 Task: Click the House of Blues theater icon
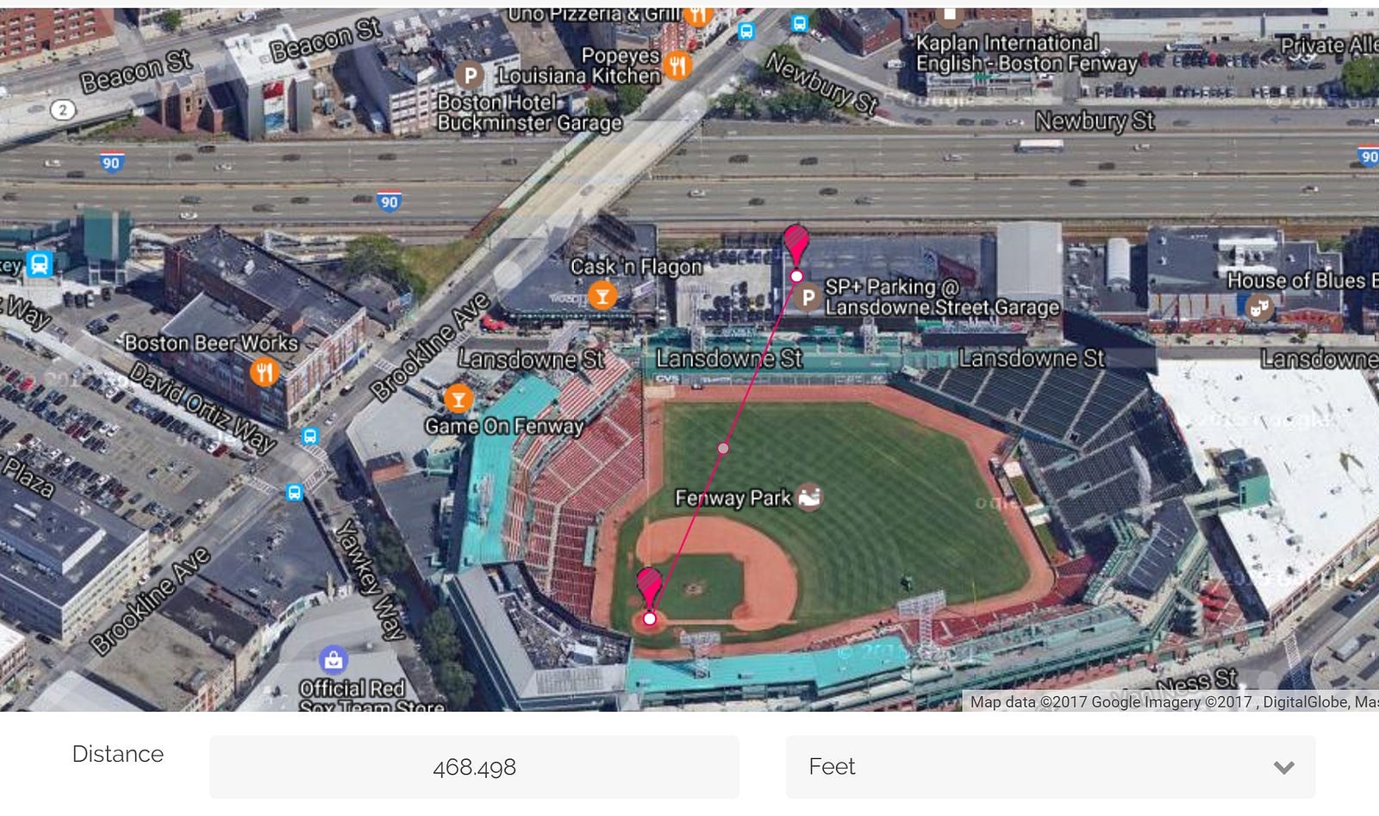1260,307
